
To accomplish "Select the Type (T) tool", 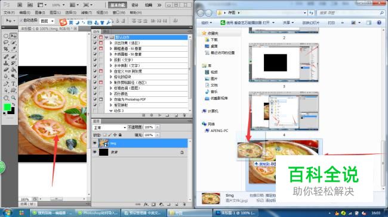I will click(13, 84).
